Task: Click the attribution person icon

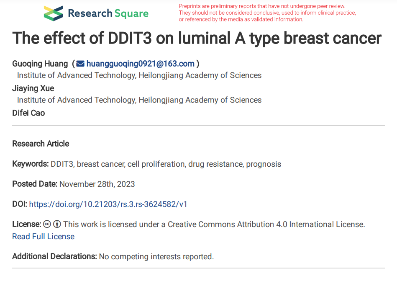Action: coord(57,224)
